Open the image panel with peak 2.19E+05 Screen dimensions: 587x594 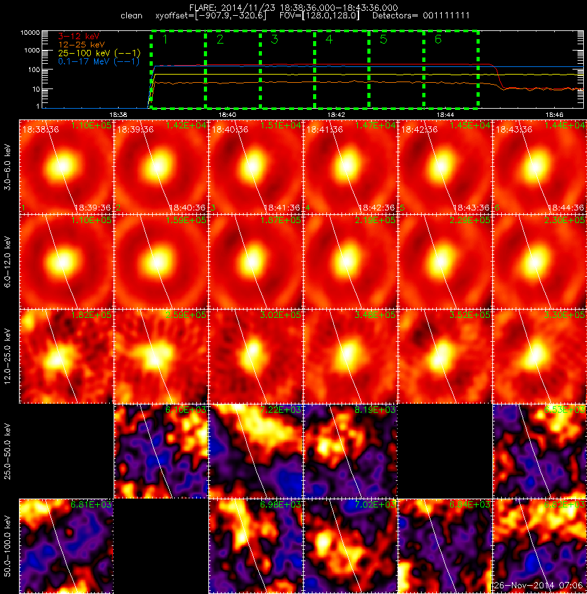point(350,262)
